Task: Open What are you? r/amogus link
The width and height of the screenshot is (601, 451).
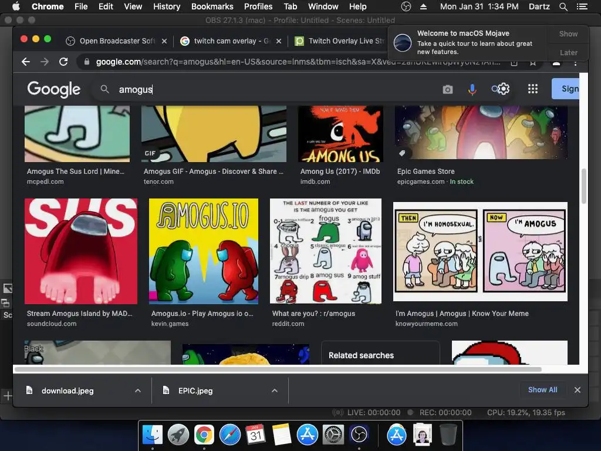Action: click(x=313, y=314)
